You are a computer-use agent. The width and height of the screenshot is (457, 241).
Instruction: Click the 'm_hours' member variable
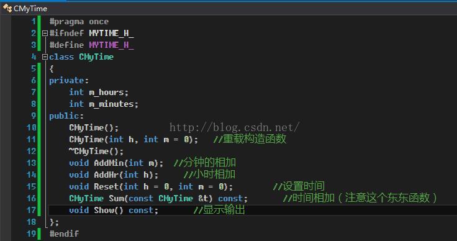pos(107,93)
